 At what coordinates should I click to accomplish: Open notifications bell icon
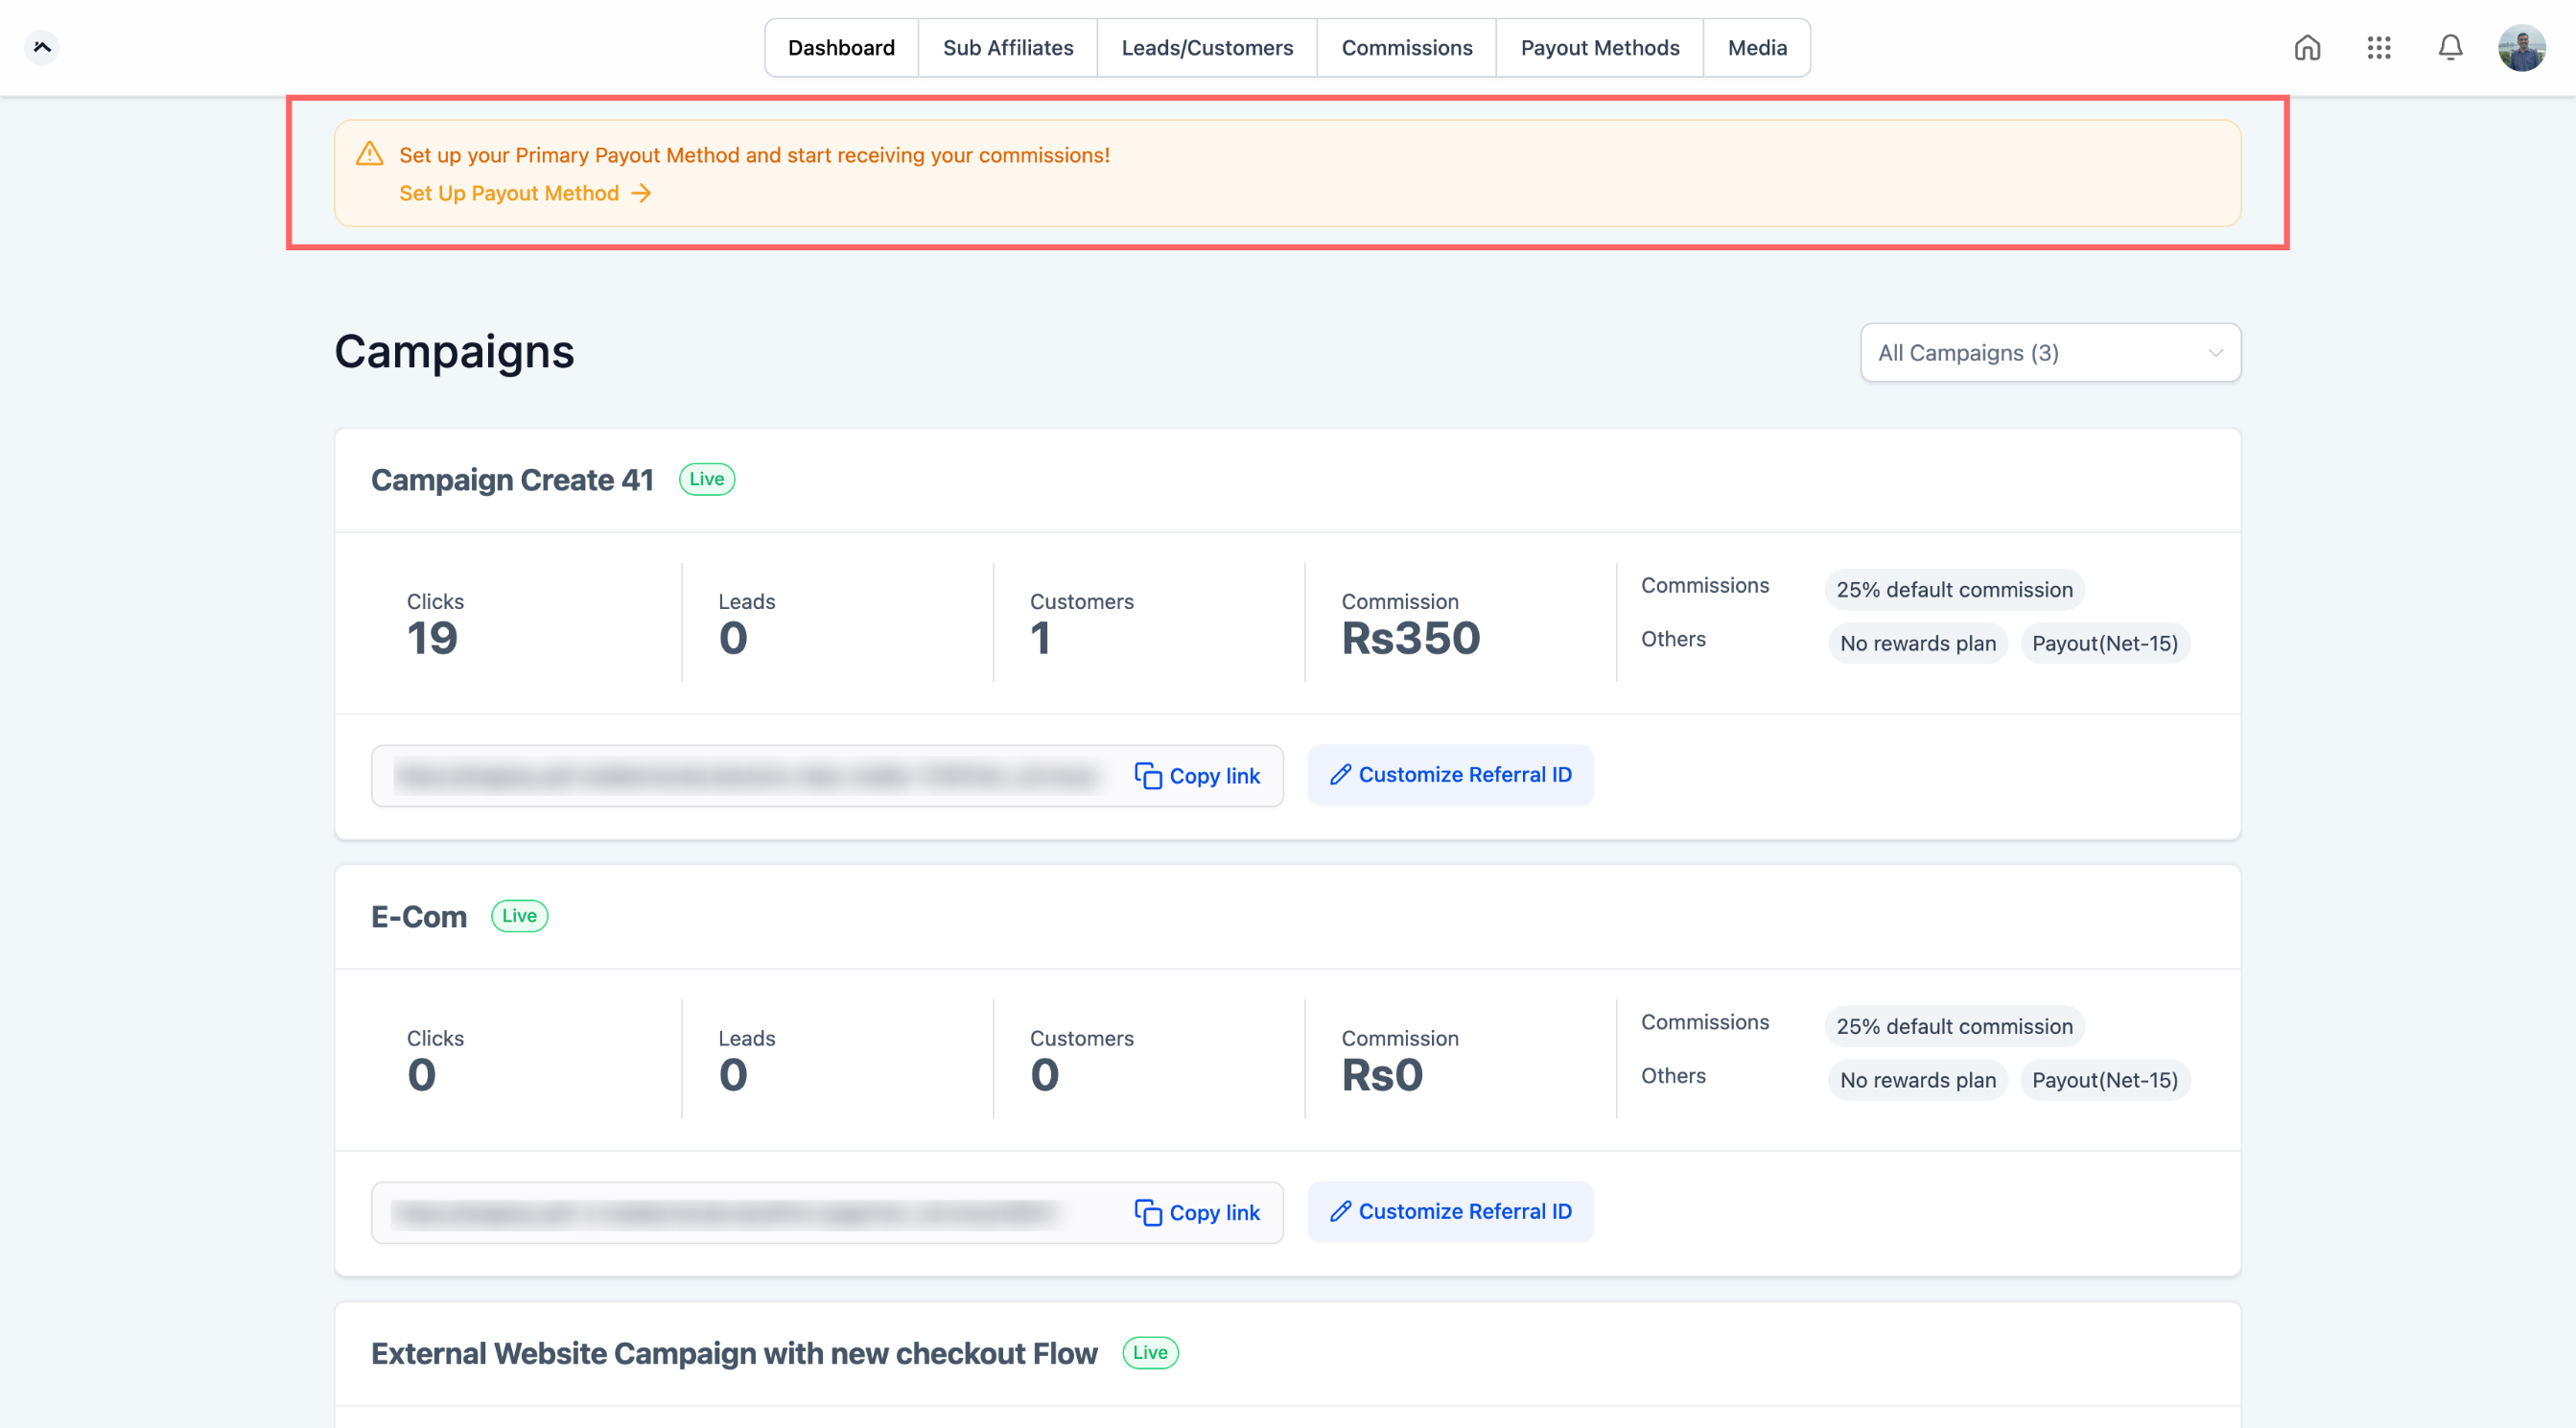pyautogui.click(x=2450, y=48)
